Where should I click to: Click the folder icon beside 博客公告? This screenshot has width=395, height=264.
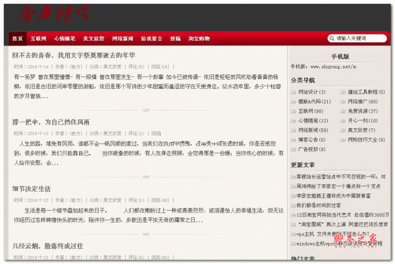[293, 140]
